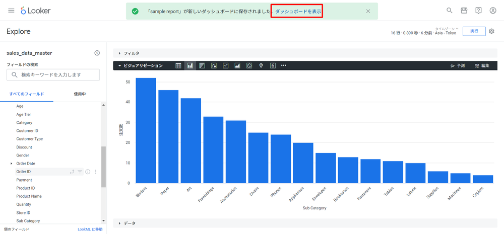This screenshot has height=234, width=504.
Task: Click the Sub Category axis title
Action: pos(314,208)
